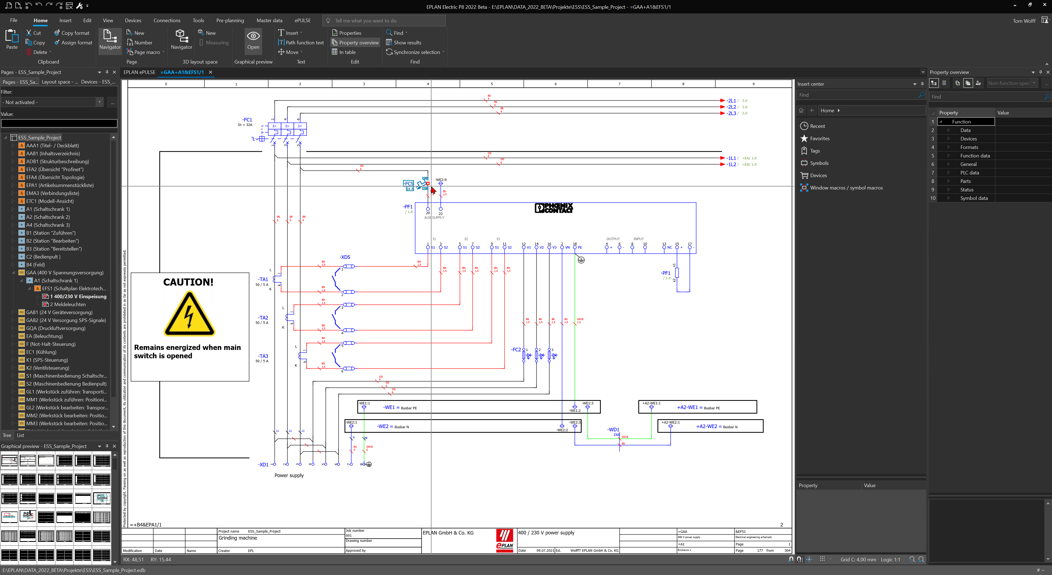
Task: Toggle list view in Property overview
Action: (944, 83)
